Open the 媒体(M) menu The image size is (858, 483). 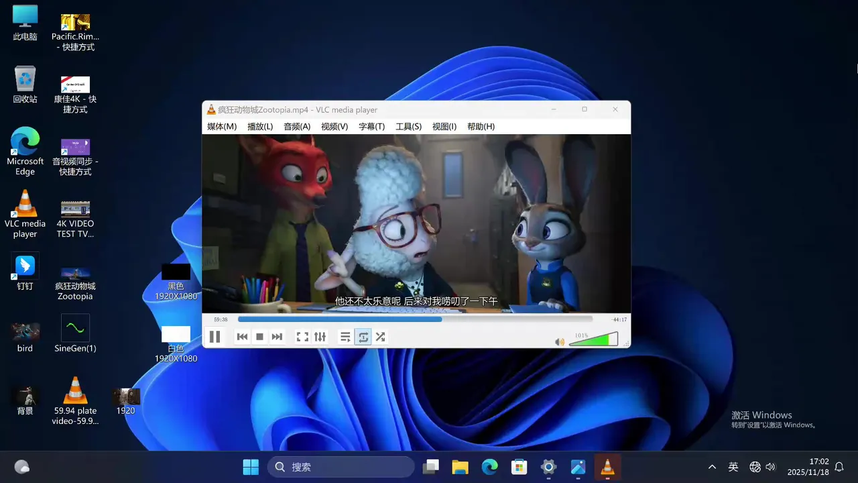222,126
